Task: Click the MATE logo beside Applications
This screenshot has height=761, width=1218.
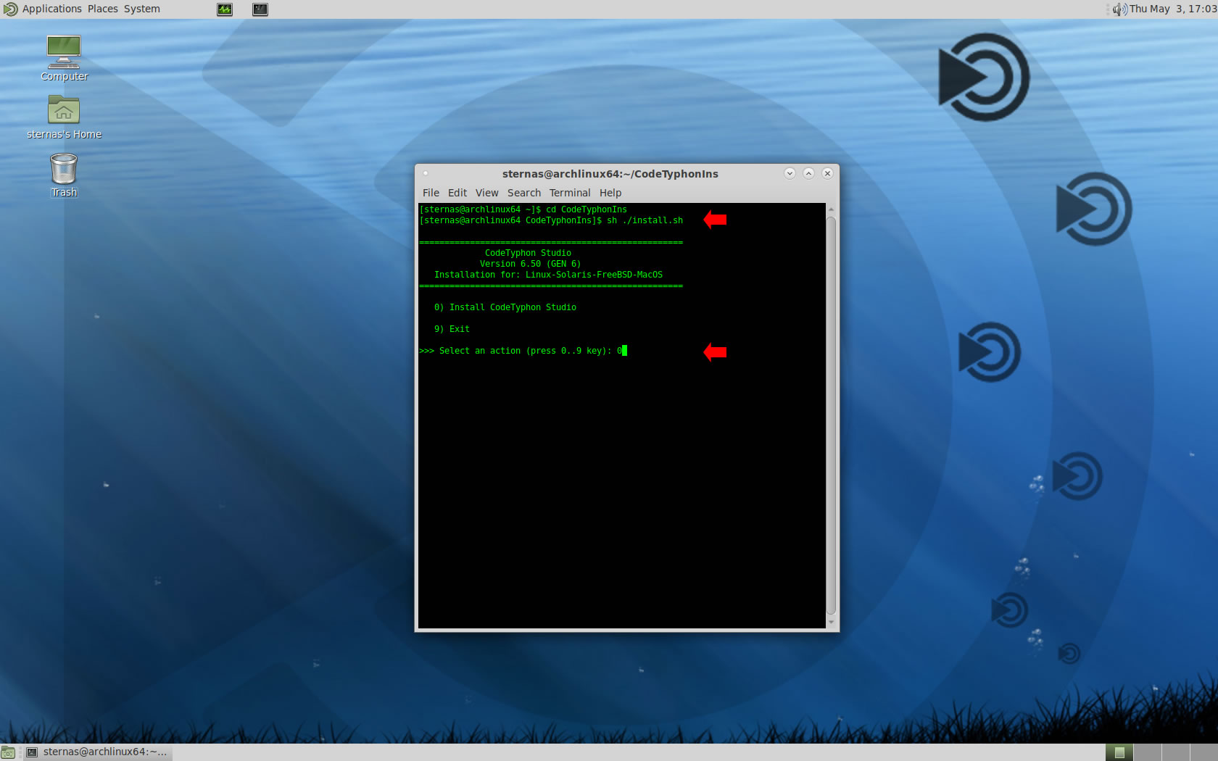Action: (10, 9)
